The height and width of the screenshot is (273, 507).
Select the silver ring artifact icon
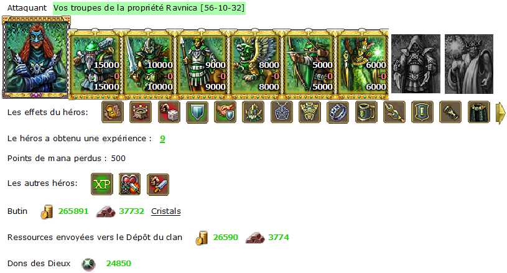pos(338,112)
